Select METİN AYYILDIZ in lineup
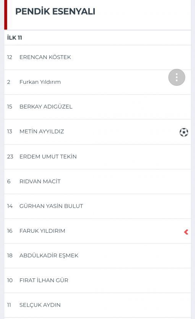195x319 pixels. point(97,132)
